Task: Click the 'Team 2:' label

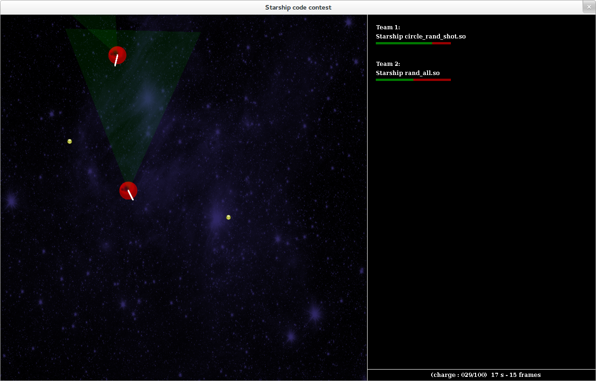Action: [388, 64]
